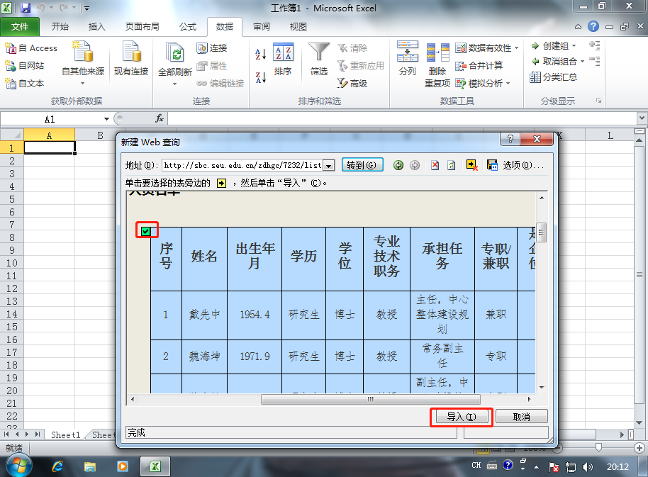The height and width of the screenshot is (477, 648).
Task: Click Subtotal (分类汇总)
Action: click(554, 77)
